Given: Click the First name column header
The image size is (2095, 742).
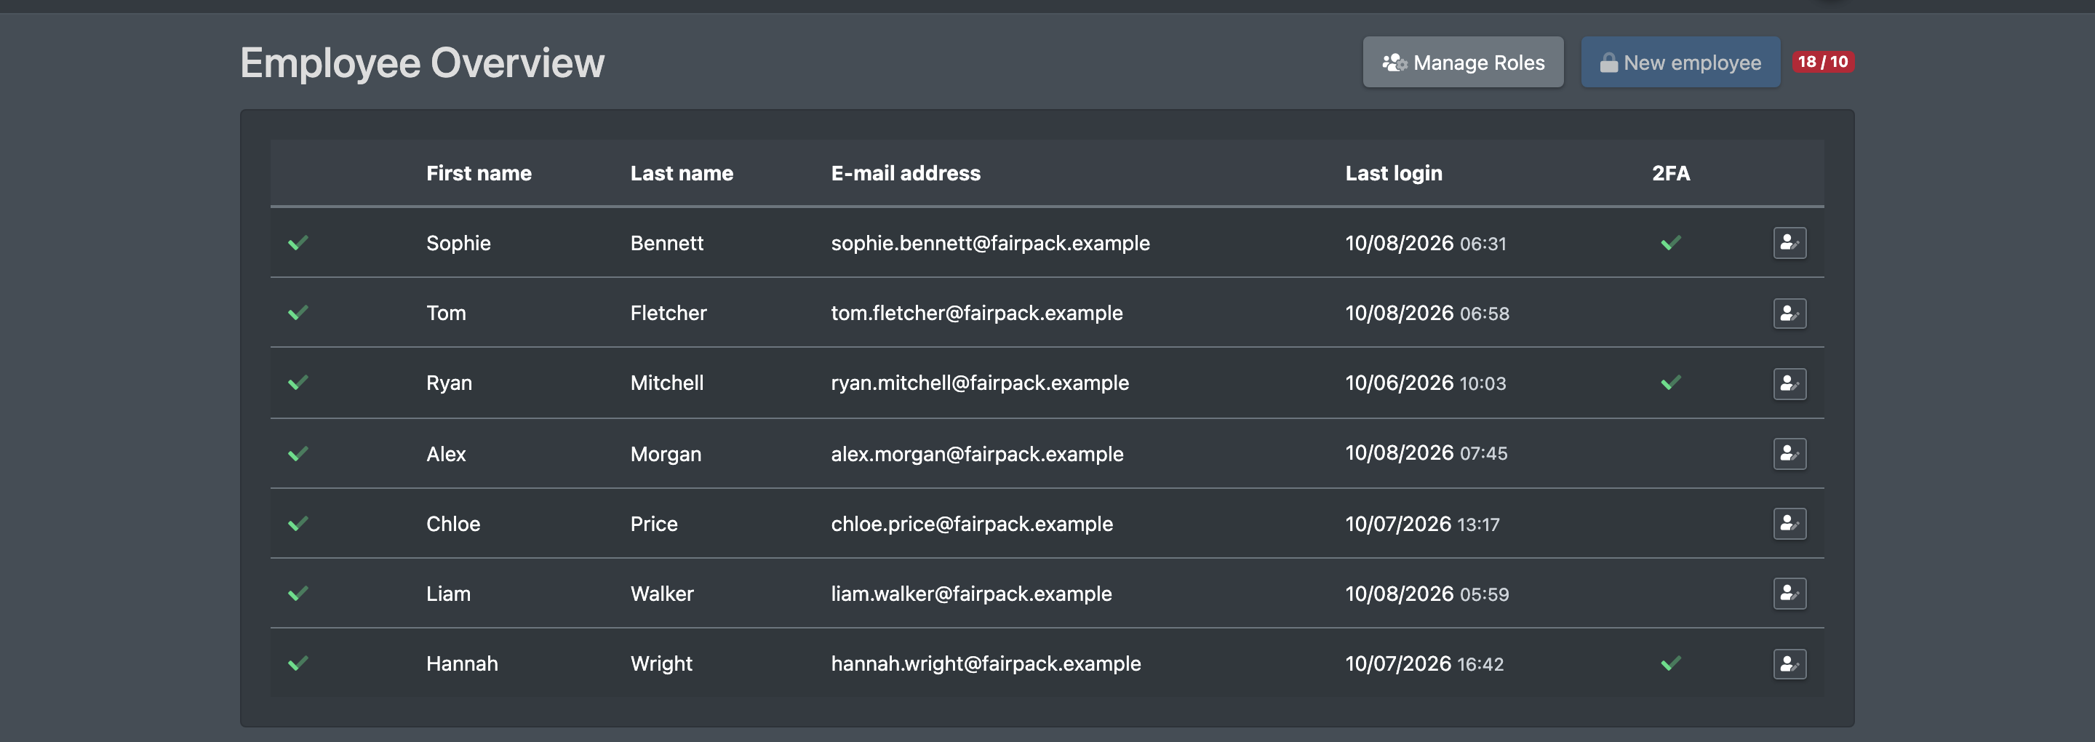Looking at the screenshot, I should 478,173.
